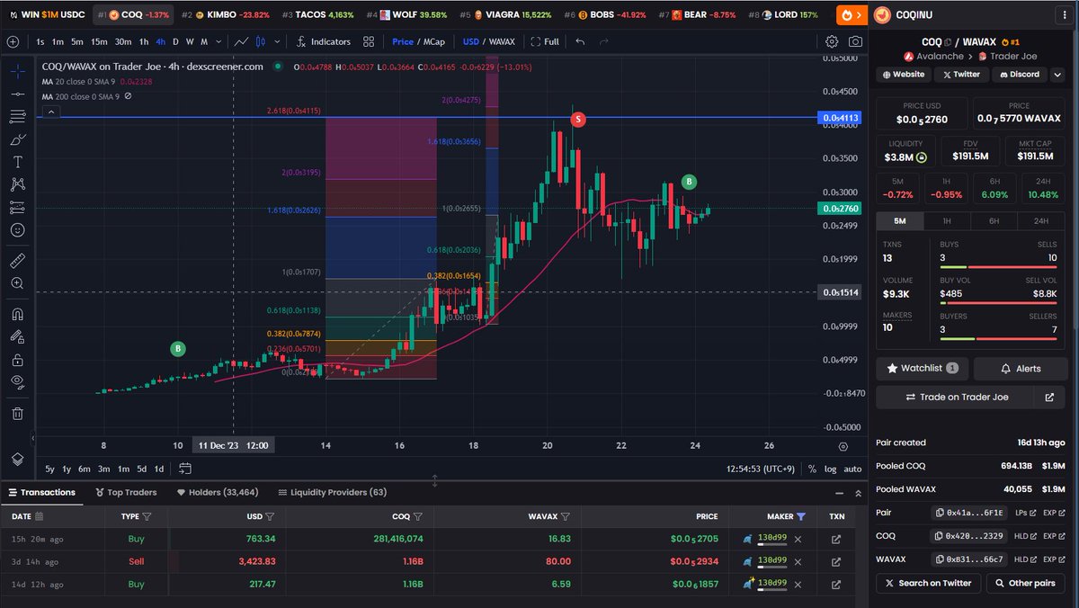
Task: Open the COQ token Website link
Action: 904,75
